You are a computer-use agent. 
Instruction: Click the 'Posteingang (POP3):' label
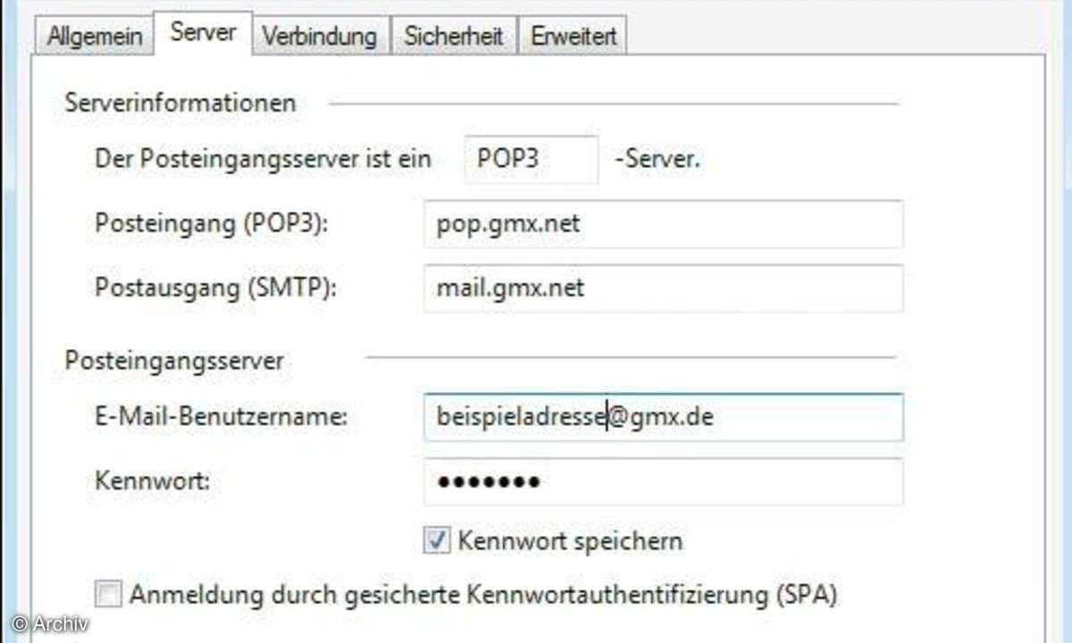click(212, 223)
